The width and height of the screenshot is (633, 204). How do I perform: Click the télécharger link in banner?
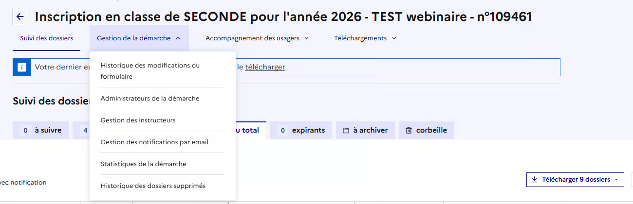pyautogui.click(x=265, y=67)
